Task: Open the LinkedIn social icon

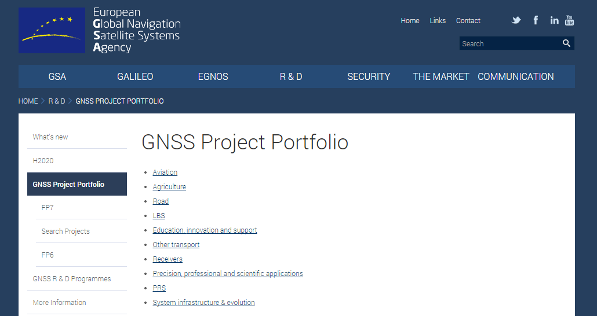Action: (x=554, y=20)
